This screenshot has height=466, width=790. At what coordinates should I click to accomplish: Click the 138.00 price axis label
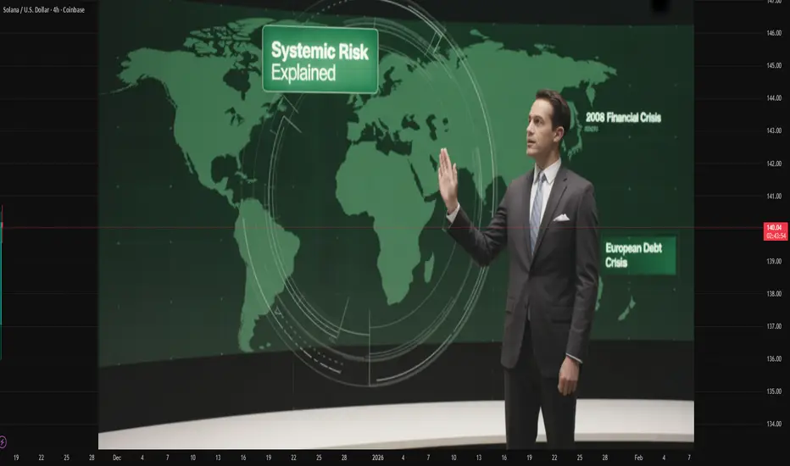(x=774, y=294)
